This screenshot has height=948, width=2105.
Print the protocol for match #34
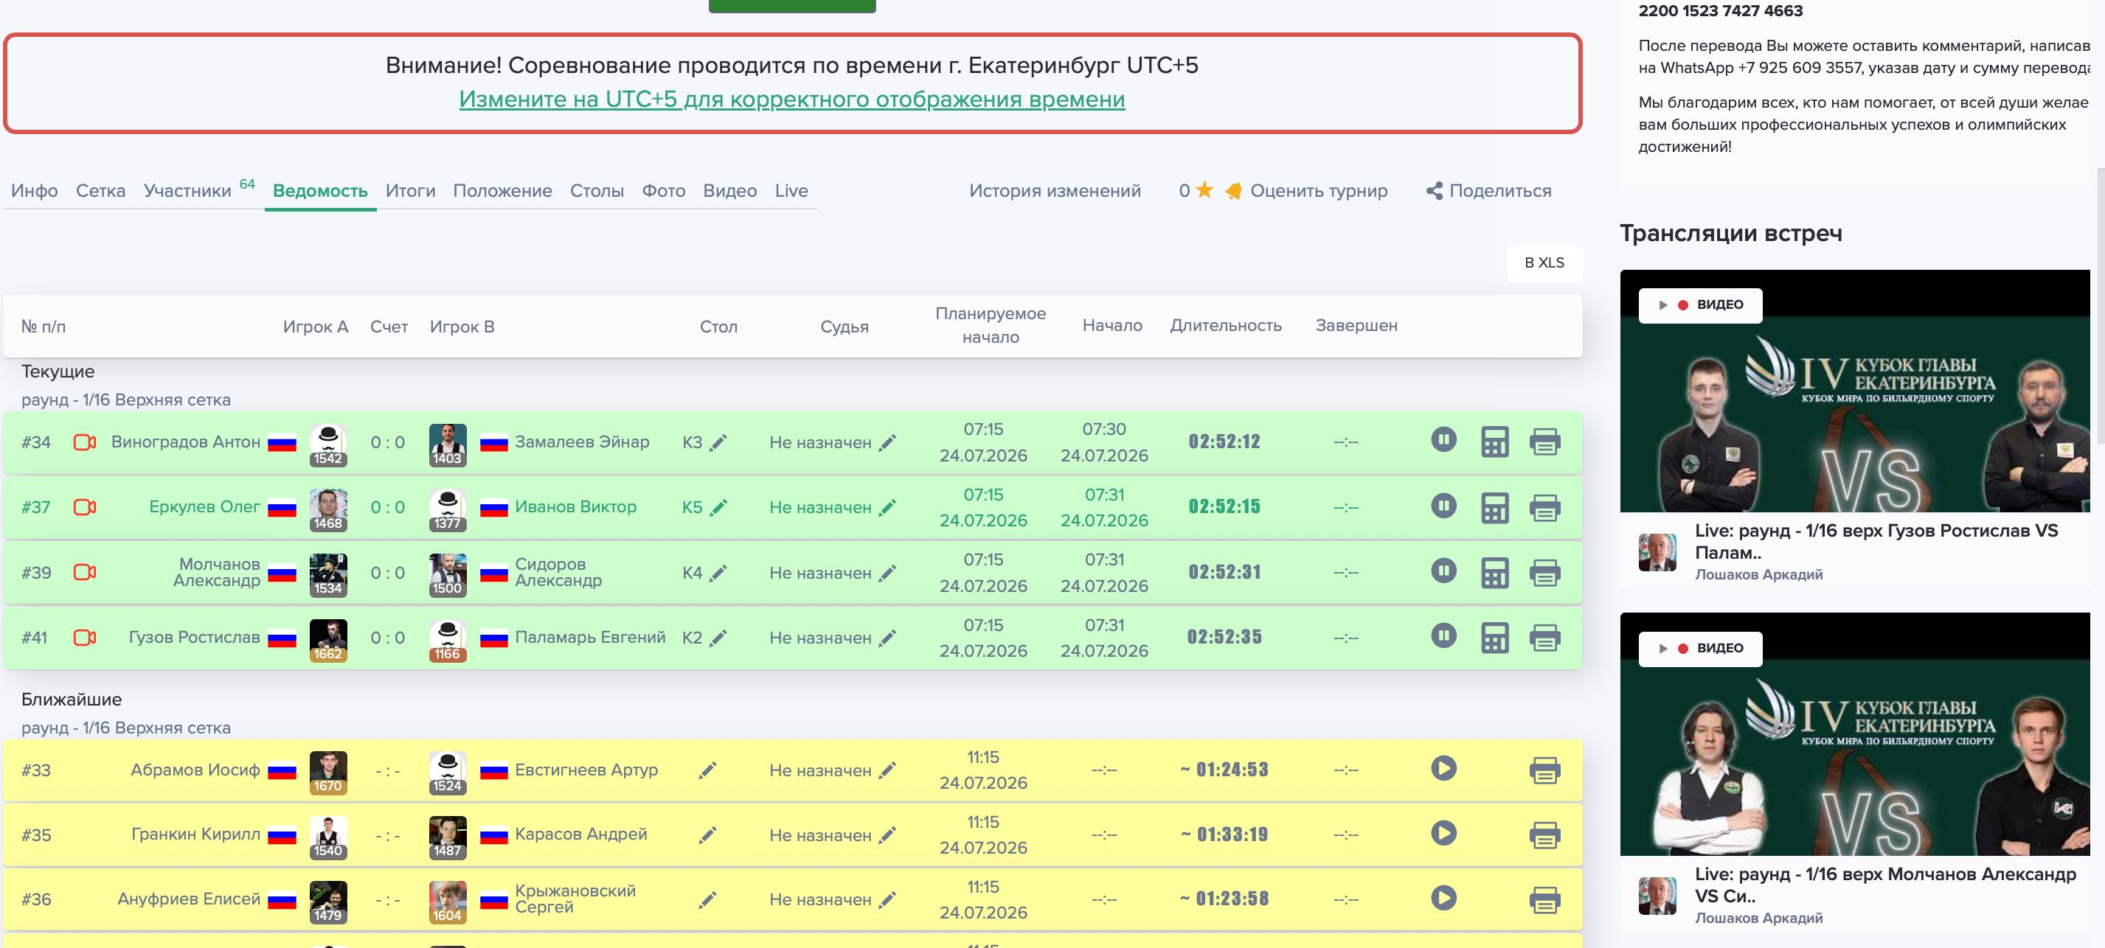pyautogui.click(x=1544, y=442)
